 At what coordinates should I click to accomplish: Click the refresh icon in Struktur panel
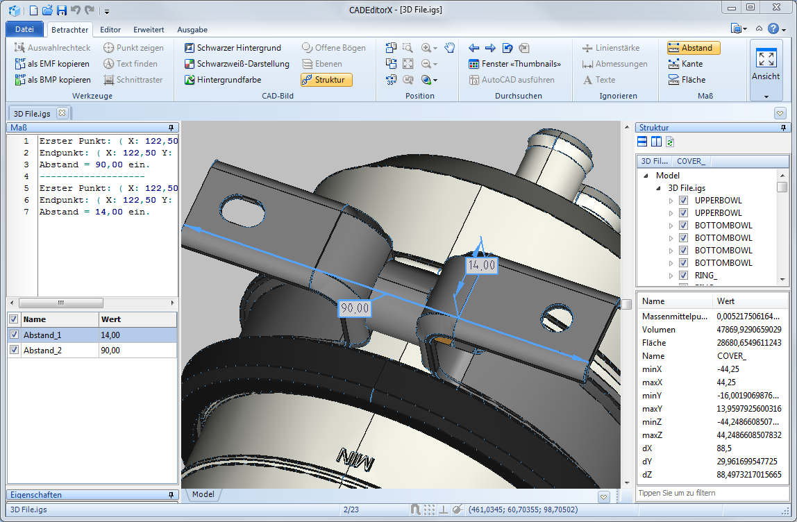(670, 142)
